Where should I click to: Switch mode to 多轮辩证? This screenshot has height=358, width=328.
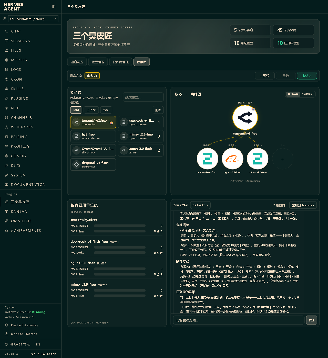(307, 94)
